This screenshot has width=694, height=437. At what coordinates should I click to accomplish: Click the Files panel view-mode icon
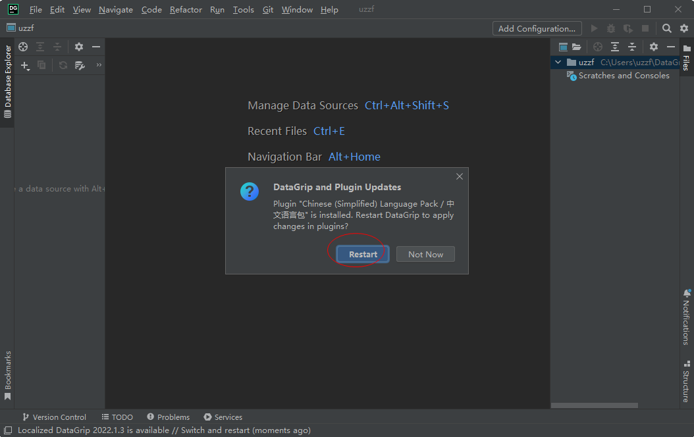pos(563,47)
